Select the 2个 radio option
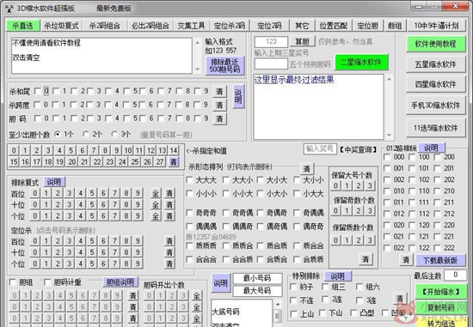The width and height of the screenshot is (473, 327). coord(86,134)
